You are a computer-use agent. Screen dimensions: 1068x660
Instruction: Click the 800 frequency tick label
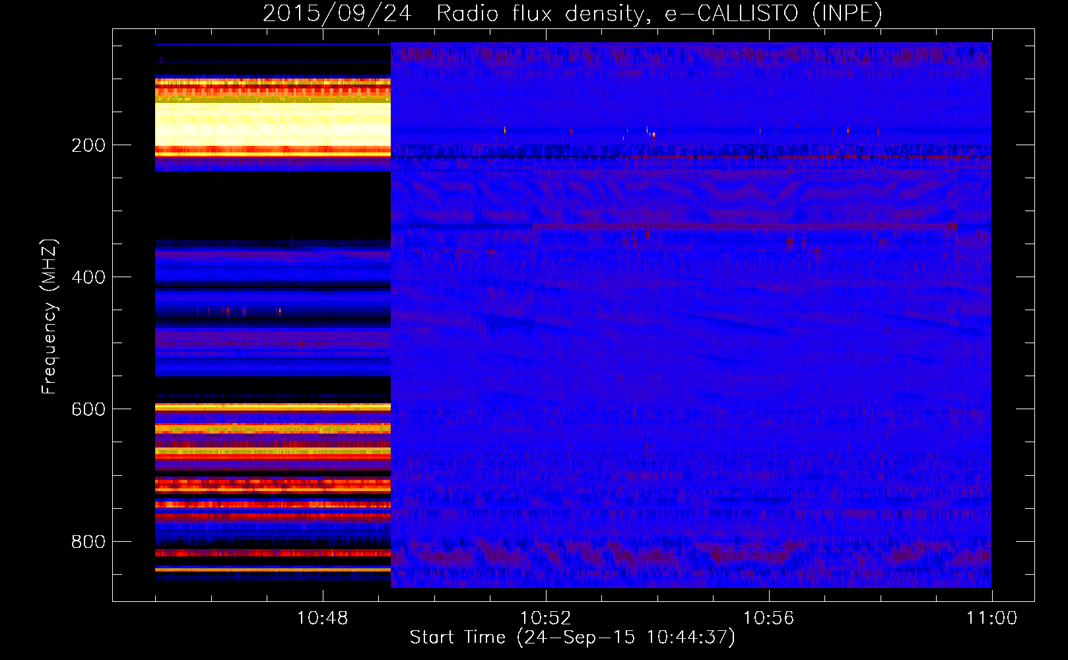[88, 542]
